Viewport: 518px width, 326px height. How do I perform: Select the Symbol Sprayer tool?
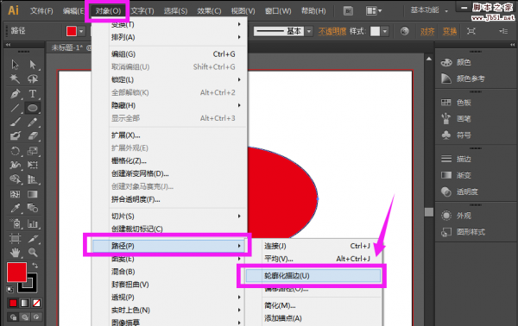16,223
